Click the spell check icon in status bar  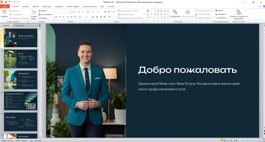[x=31, y=140]
